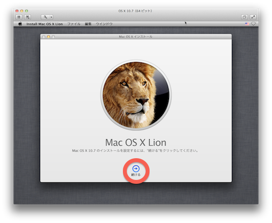Viewport: 272px width, 223px height.
Task: Close the OS X 10.7 virtual machine window
Action: pos(17,11)
